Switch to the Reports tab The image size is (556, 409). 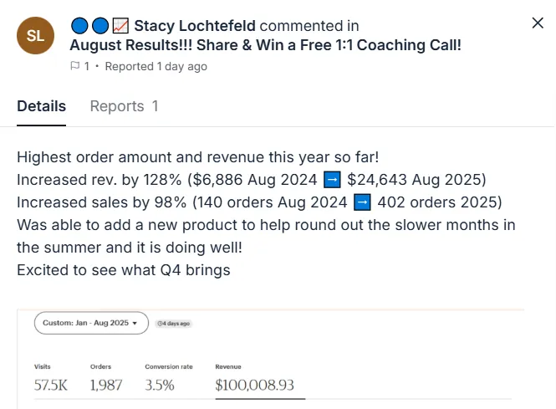124,106
